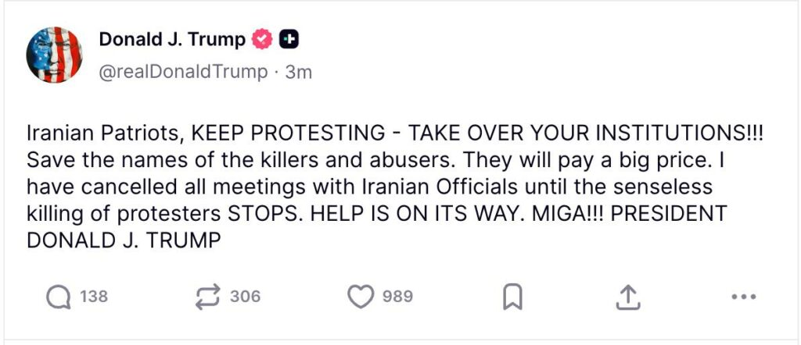The height and width of the screenshot is (345, 801).
Task: Click the repost arrows icon
Action: point(208,297)
